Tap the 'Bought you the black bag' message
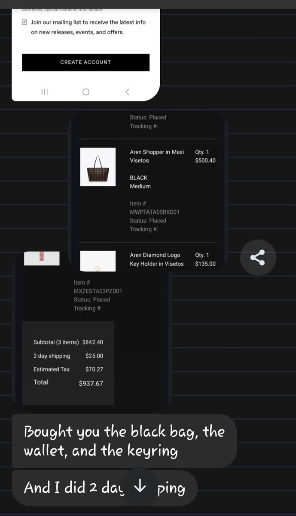The image size is (296, 516). [124, 441]
